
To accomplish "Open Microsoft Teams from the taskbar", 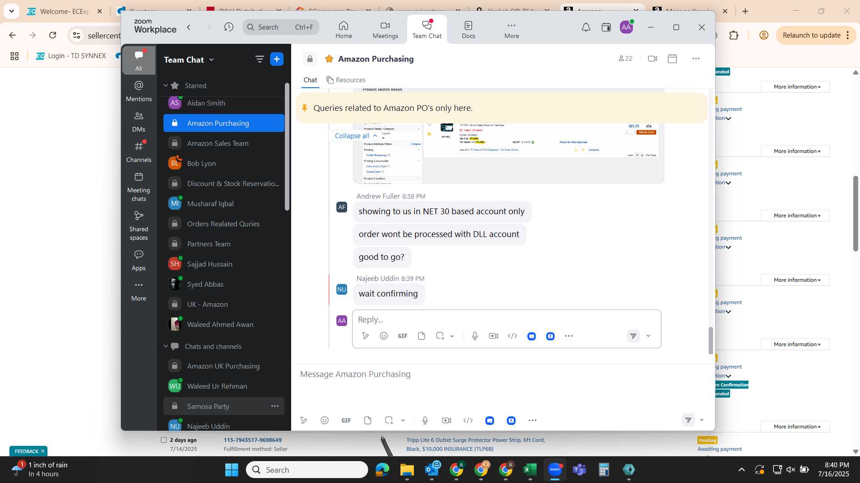I will [580, 470].
